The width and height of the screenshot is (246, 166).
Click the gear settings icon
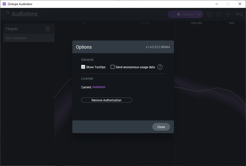tap(210, 14)
